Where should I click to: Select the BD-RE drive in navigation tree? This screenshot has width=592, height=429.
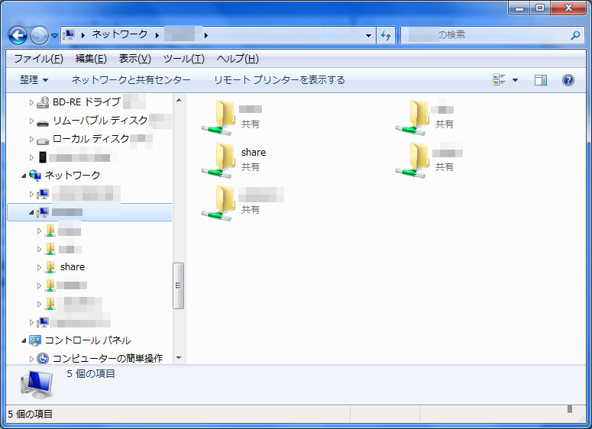pyautogui.click(x=86, y=102)
